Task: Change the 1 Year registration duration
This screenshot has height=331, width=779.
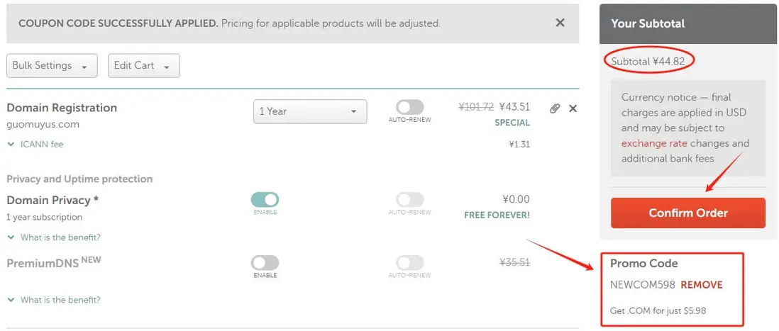Action: (x=309, y=111)
